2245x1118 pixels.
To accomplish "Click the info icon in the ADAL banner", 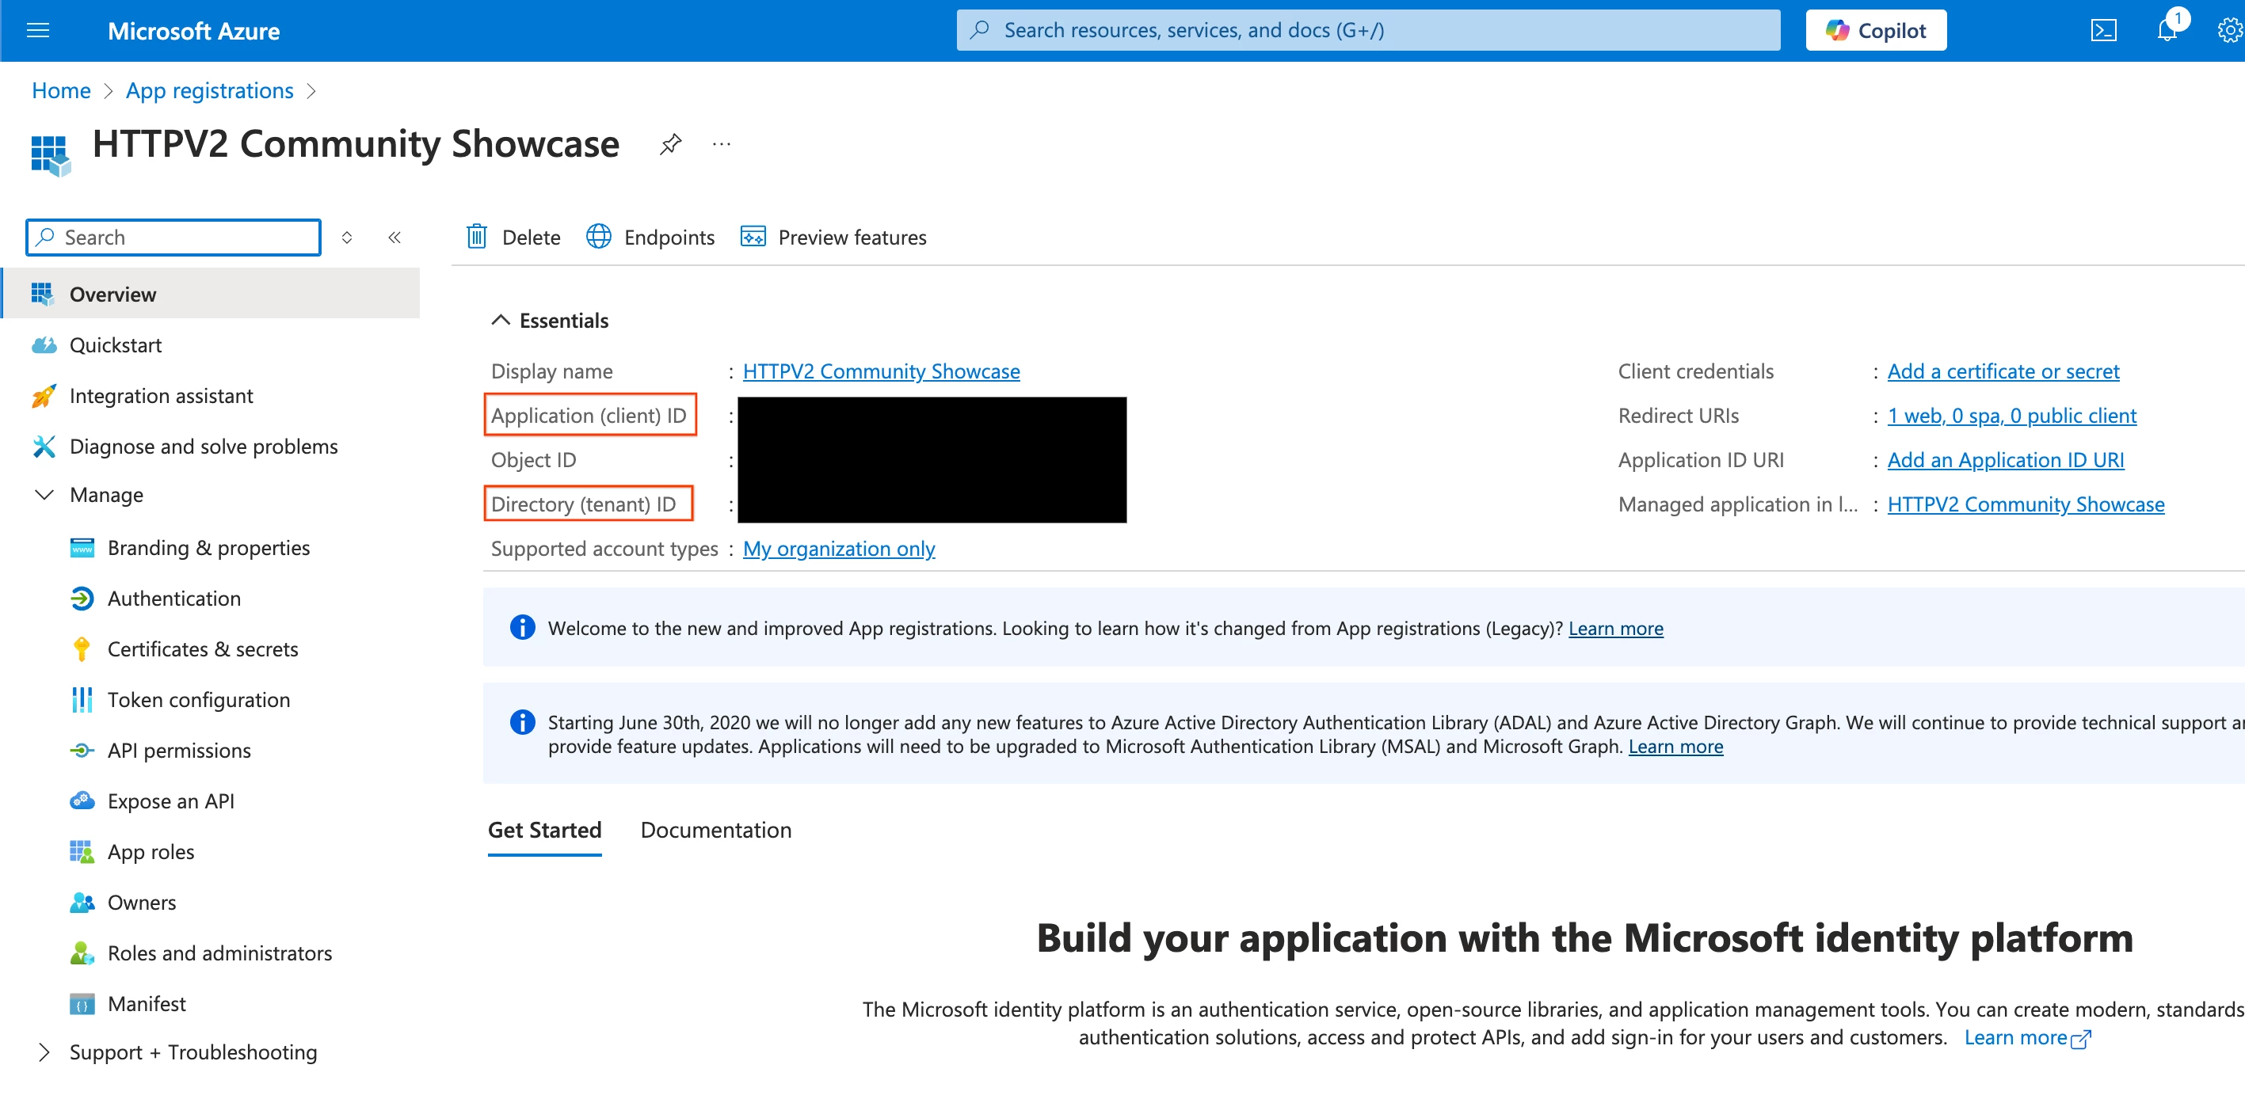I will pos(522,722).
